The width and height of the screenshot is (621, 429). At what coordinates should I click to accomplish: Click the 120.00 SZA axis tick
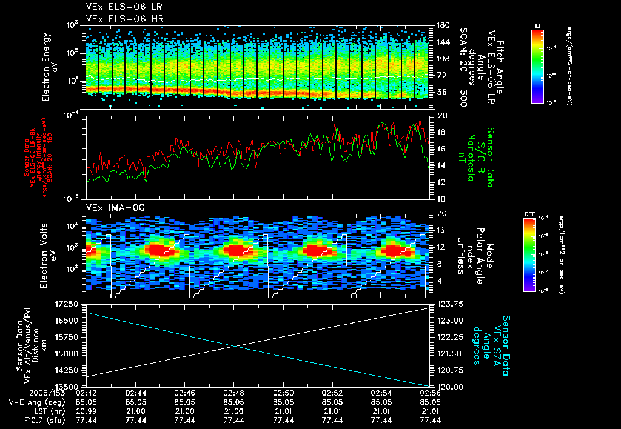(x=450, y=387)
